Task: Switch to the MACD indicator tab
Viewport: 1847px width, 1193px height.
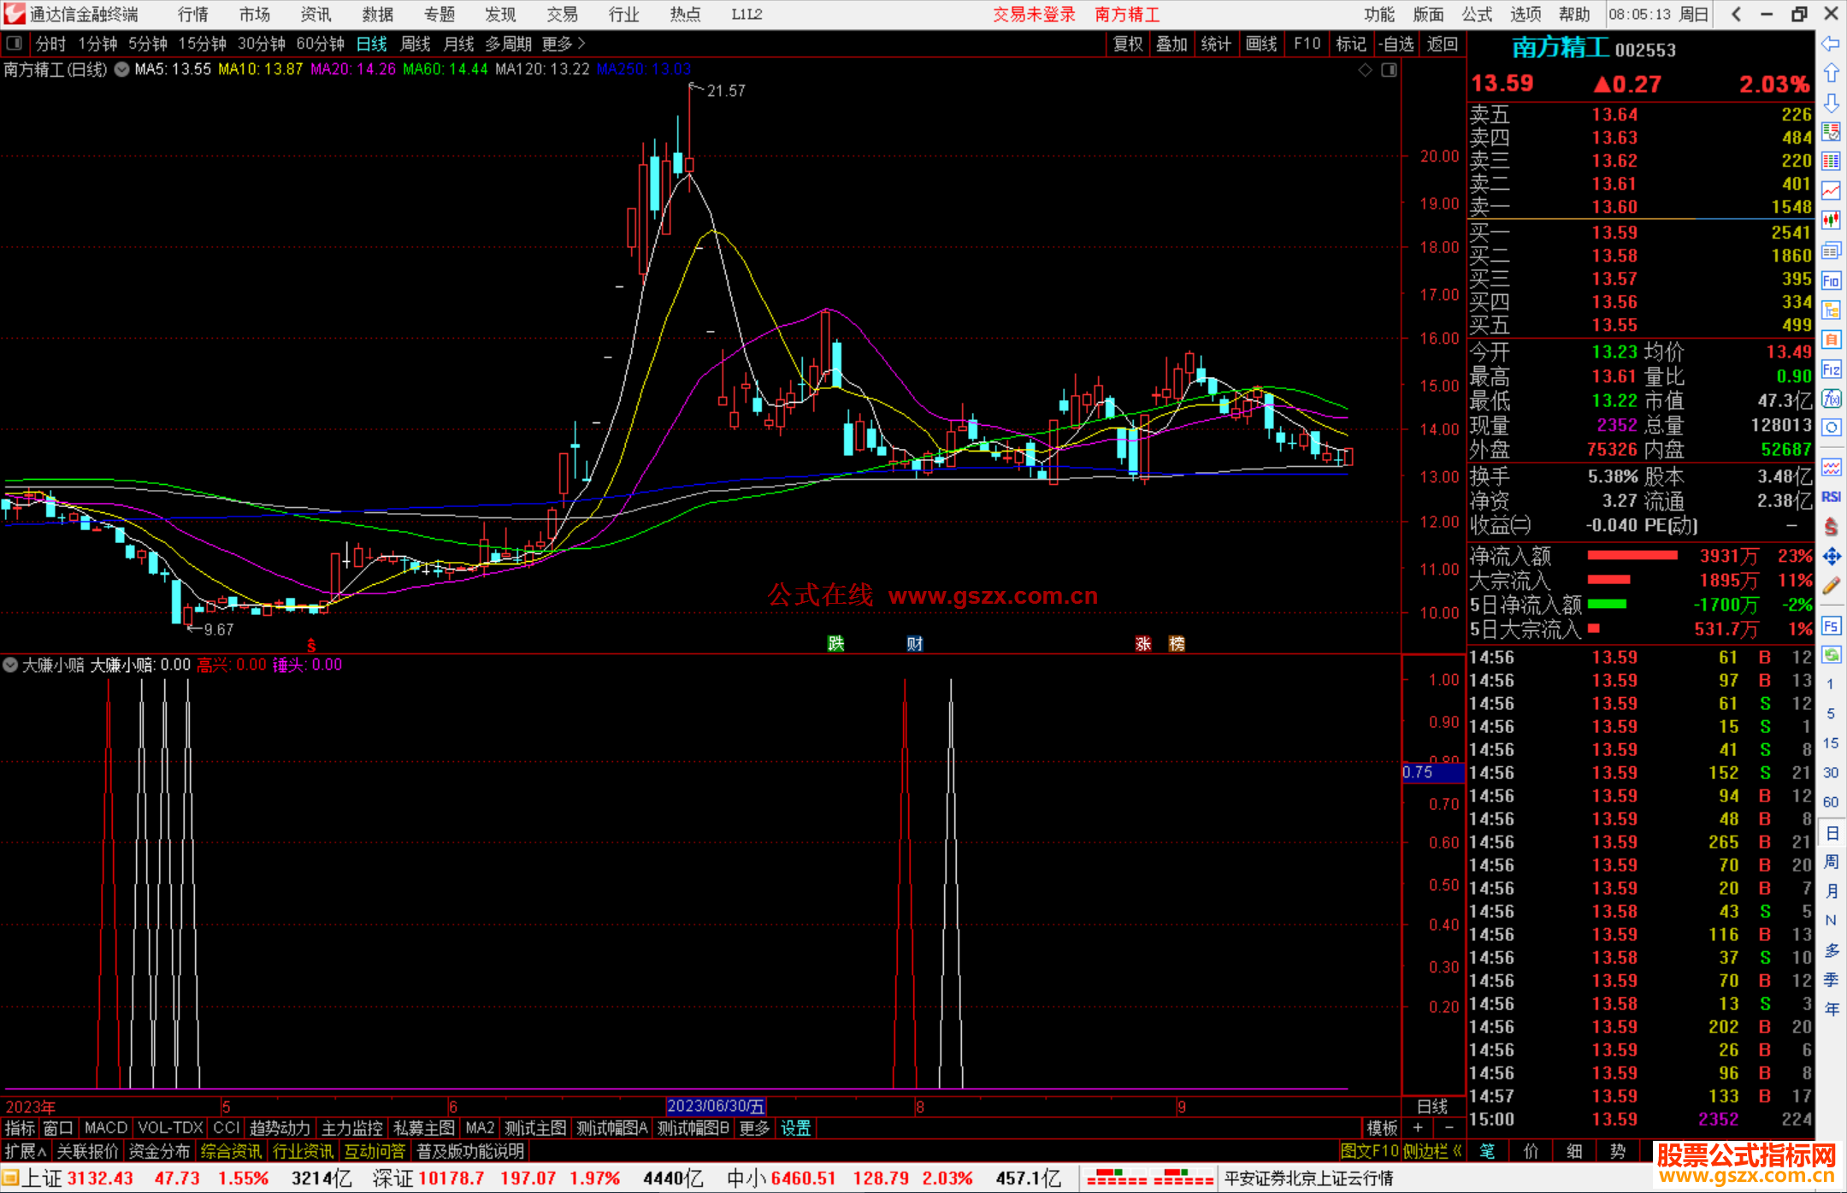Action: pos(106,1128)
